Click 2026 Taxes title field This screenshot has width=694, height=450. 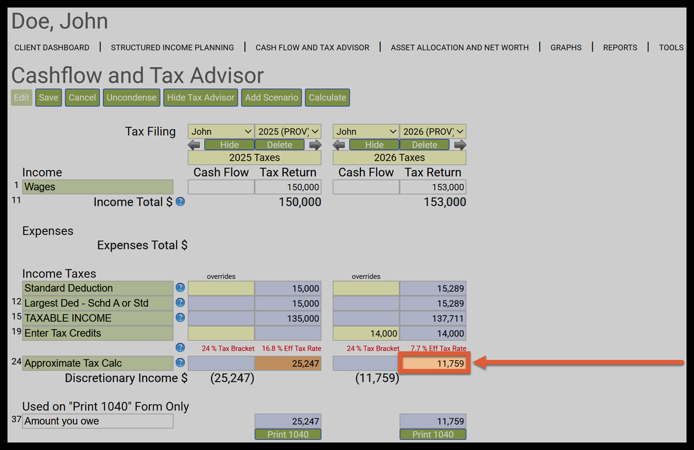pos(400,158)
